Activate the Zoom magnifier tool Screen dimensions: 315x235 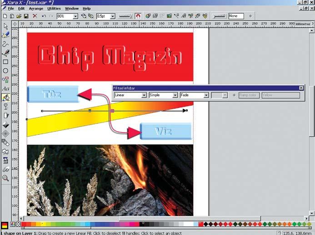(x=5, y=178)
